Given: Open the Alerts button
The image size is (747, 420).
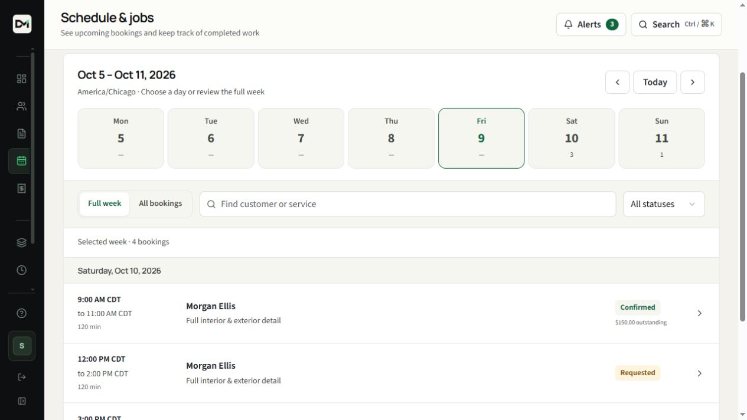Looking at the screenshot, I should pos(591,24).
